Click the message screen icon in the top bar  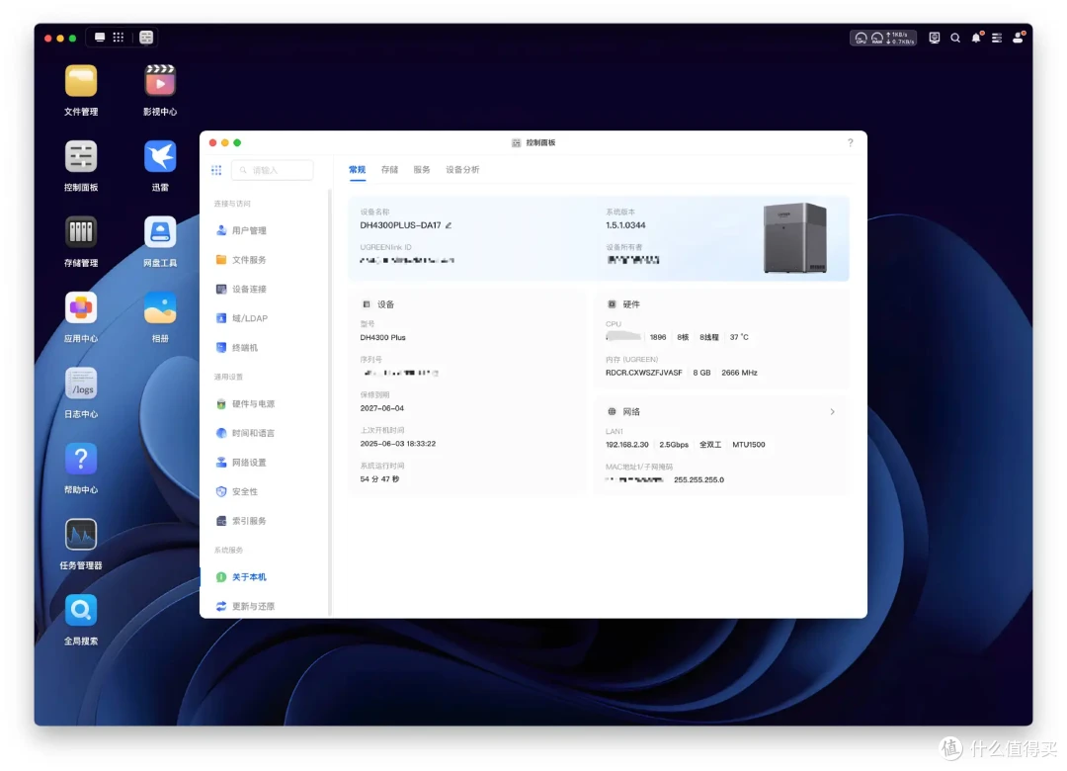click(935, 39)
